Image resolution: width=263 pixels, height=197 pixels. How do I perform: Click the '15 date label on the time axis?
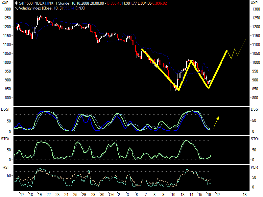pos(200,195)
